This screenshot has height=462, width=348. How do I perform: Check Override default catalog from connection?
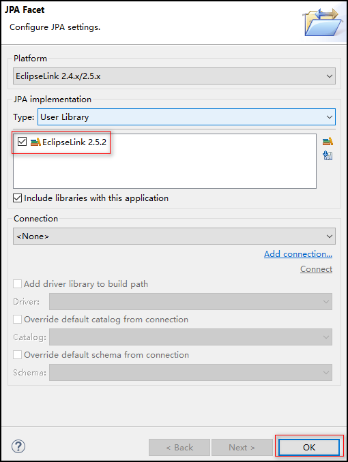(x=18, y=320)
